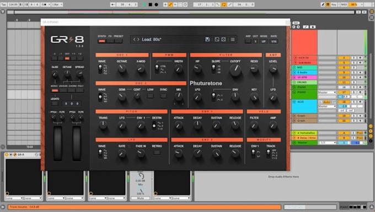Unfold the Master track
Viewport: 375px width, 212px height.
click(294, 143)
